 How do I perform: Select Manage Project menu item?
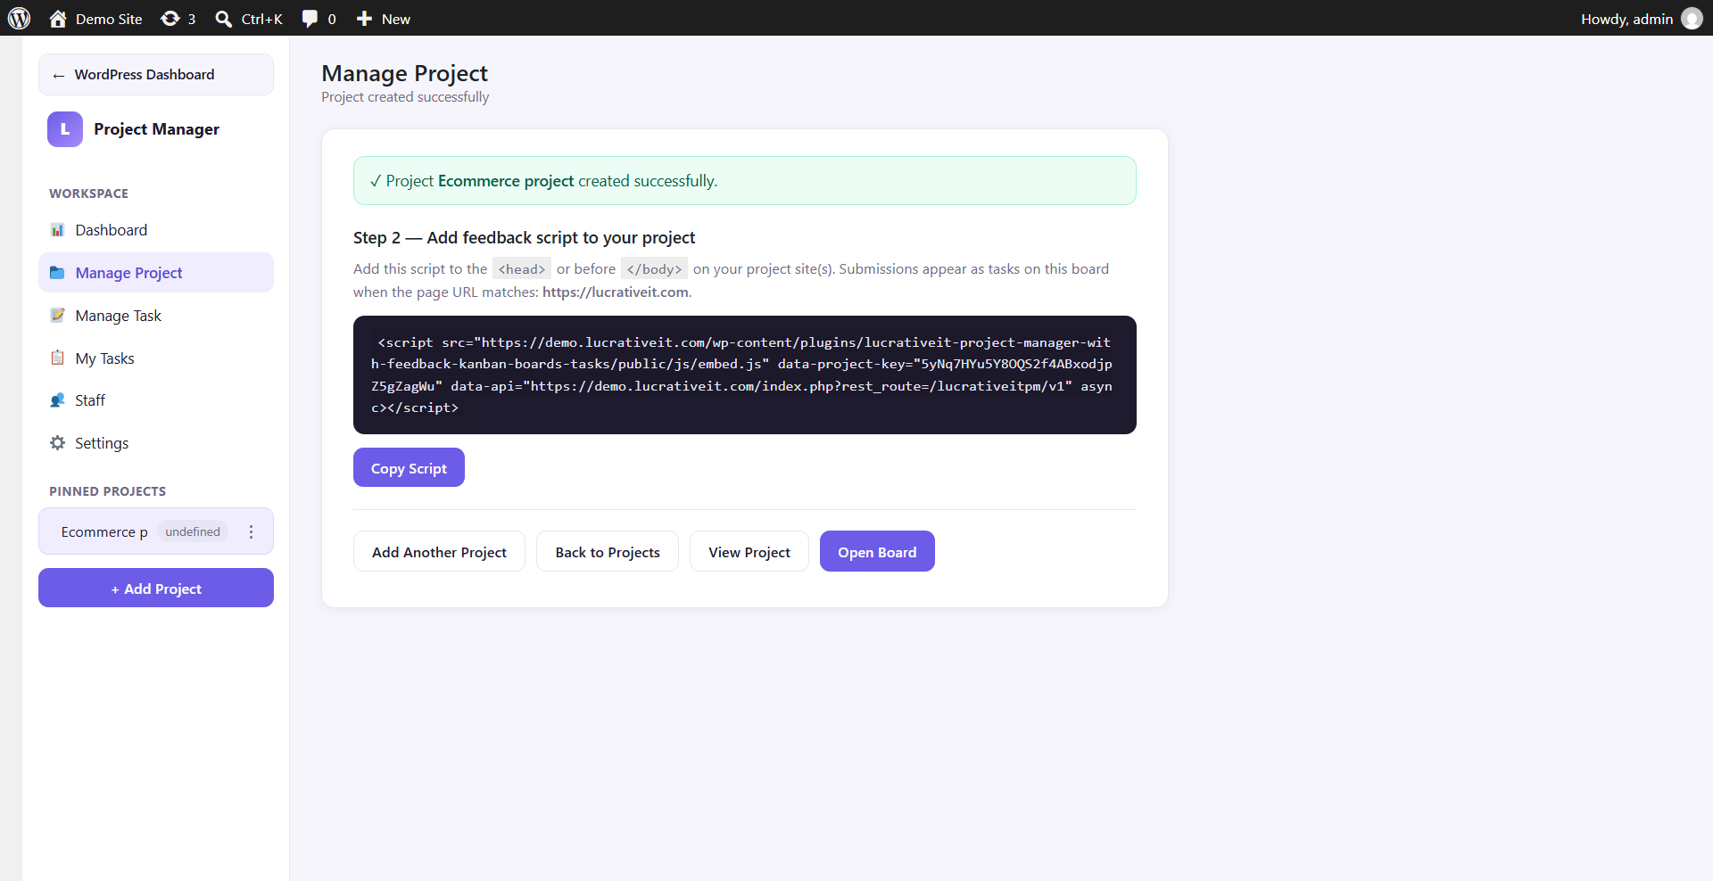click(156, 273)
